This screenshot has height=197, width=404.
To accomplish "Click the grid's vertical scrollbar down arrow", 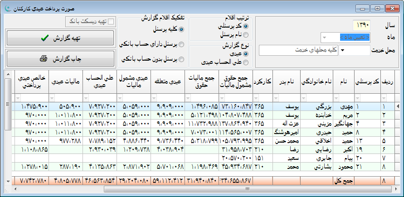I will coord(8,181).
